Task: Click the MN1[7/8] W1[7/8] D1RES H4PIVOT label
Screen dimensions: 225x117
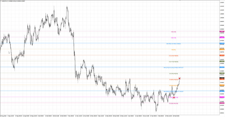Action: [173, 67]
